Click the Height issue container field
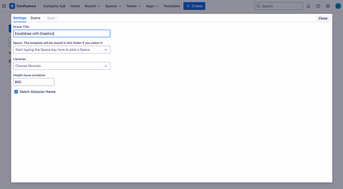Viewport: 343px width, 189px height. [34, 82]
